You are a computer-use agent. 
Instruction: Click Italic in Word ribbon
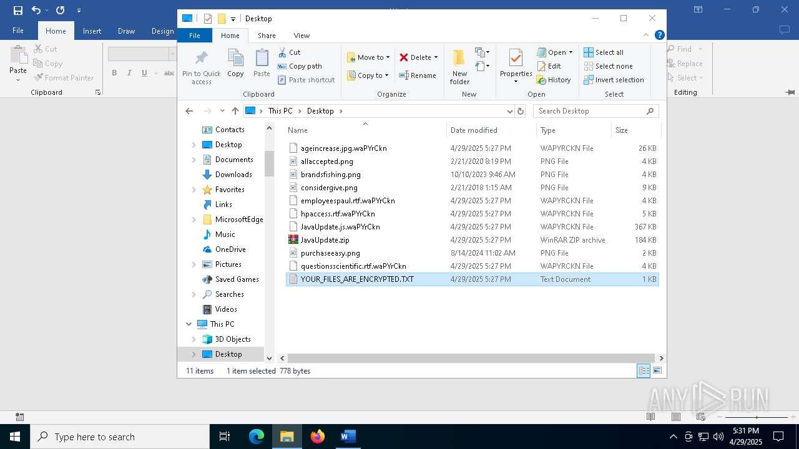point(129,73)
